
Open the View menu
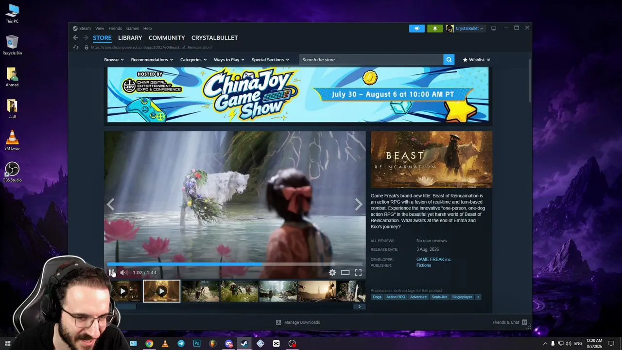click(100, 28)
